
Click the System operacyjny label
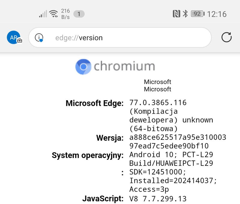click(x=88, y=155)
